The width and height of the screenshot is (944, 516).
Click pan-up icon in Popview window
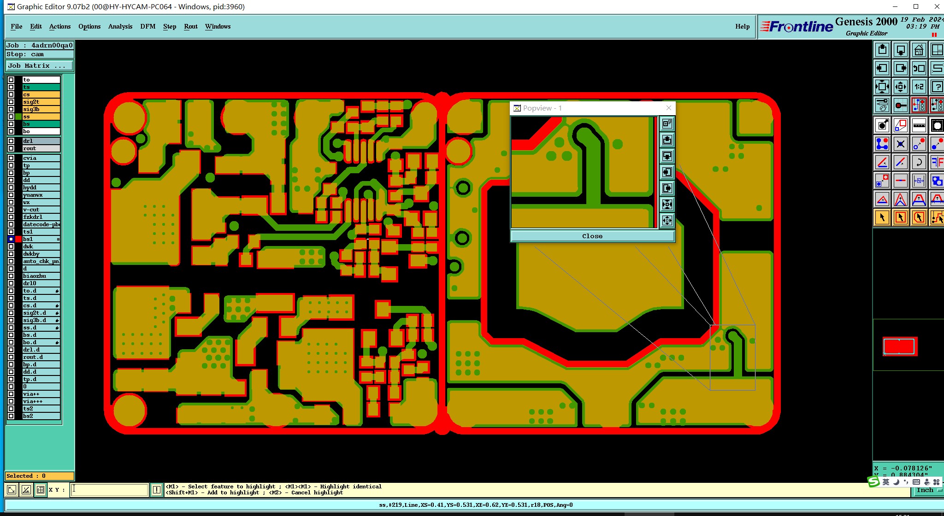tap(667, 140)
